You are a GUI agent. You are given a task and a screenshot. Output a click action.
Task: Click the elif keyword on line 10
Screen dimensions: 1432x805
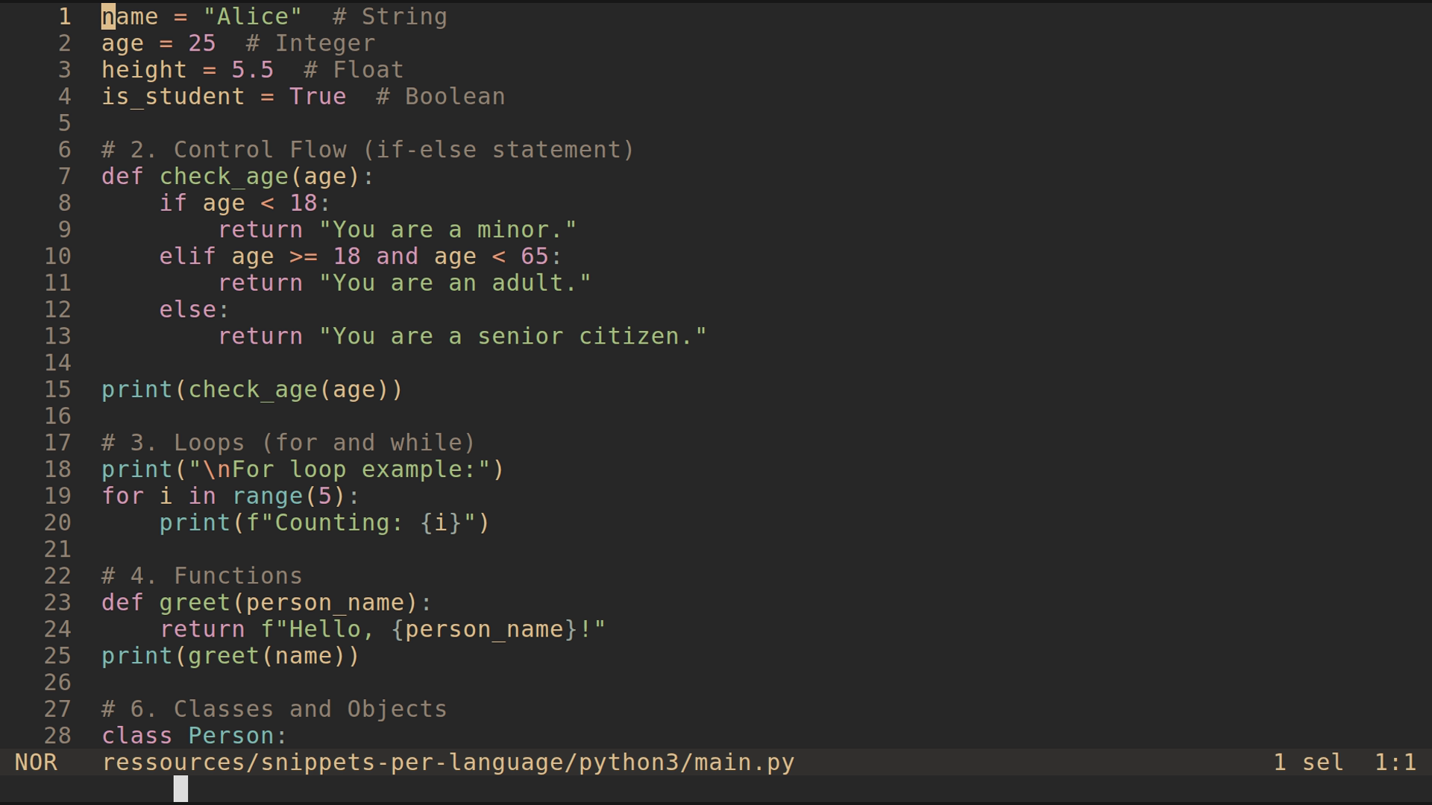(x=186, y=256)
